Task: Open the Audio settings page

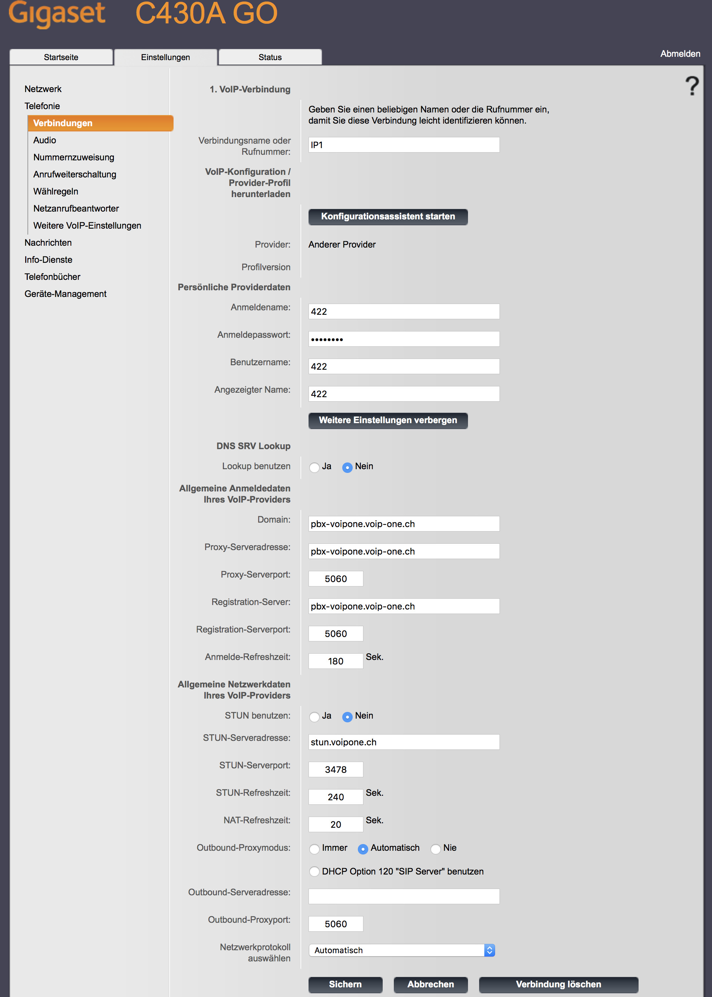Action: (45, 140)
